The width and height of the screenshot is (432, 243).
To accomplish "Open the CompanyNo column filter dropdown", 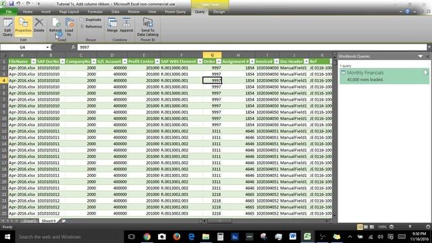I will click(94, 61).
